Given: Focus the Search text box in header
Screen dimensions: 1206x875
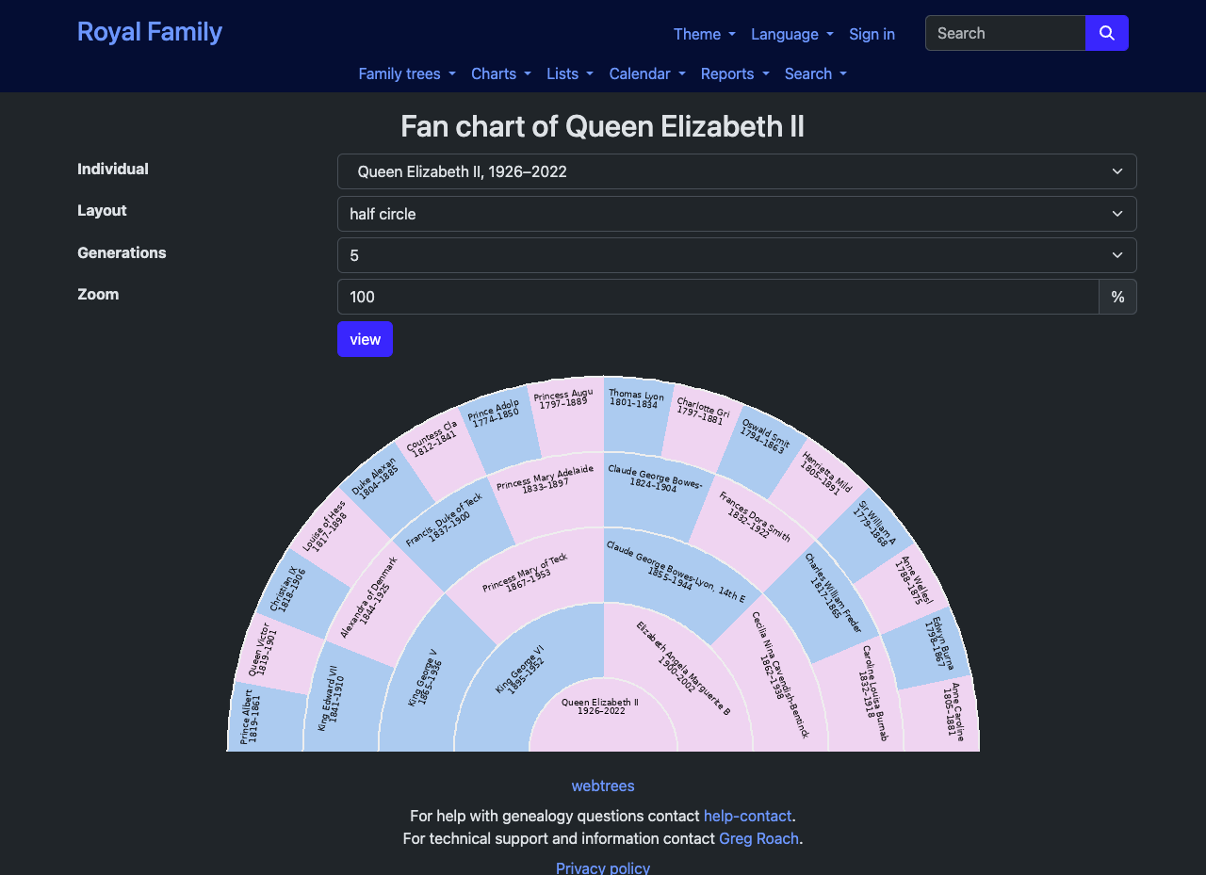Looking at the screenshot, I should (1005, 33).
